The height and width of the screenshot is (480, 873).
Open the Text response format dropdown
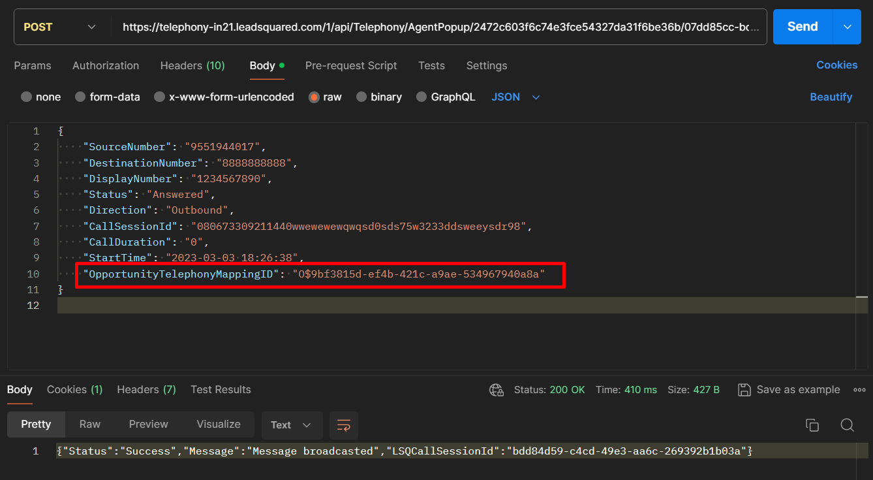[291, 425]
